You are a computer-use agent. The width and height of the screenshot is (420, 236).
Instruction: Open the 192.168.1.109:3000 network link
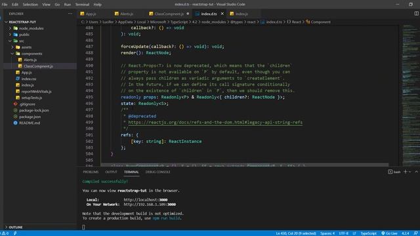pos(150,205)
